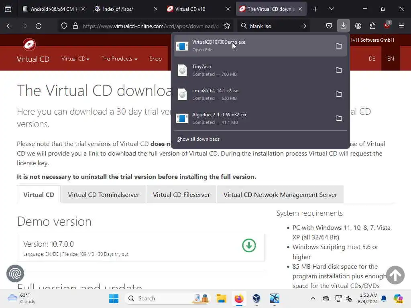Show VirtualCD10700Demo.exe in folder
Screen dimensions: 411x308
coord(339,46)
